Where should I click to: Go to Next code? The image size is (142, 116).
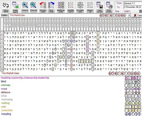(x=51, y=5)
